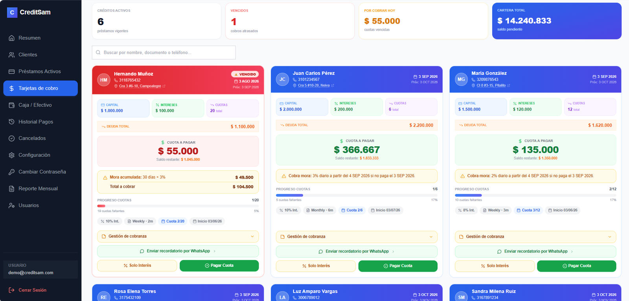Expand Gestión de cobranza for Juan Carlos Pérez

pyautogui.click(x=357, y=237)
